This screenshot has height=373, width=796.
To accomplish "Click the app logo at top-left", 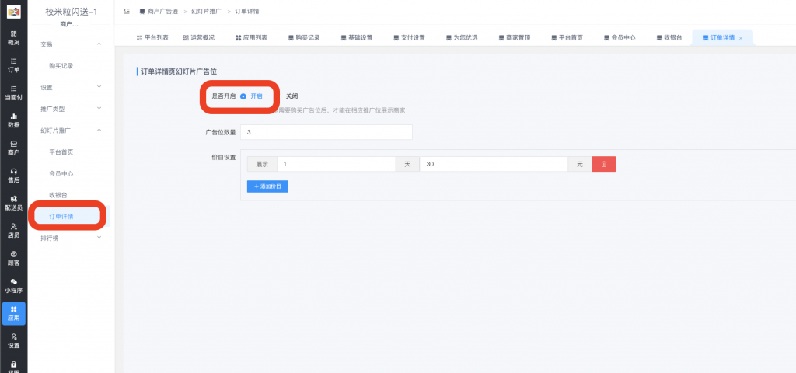I will click(14, 11).
